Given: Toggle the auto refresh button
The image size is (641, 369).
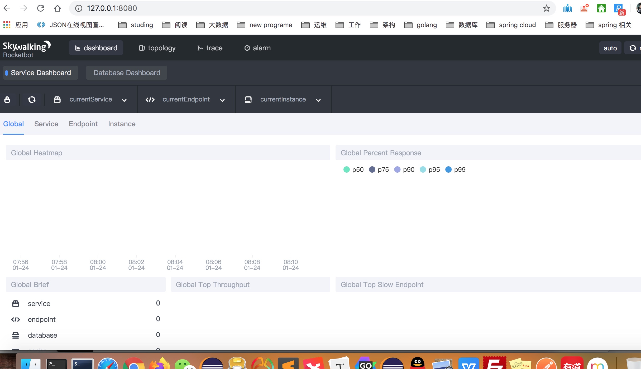Looking at the screenshot, I should [x=610, y=48].
